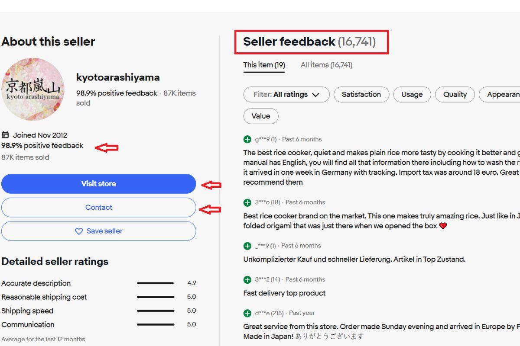Open the kyotoarashiyama seller name link
This screenshot has width=520, height=346.
118,77
